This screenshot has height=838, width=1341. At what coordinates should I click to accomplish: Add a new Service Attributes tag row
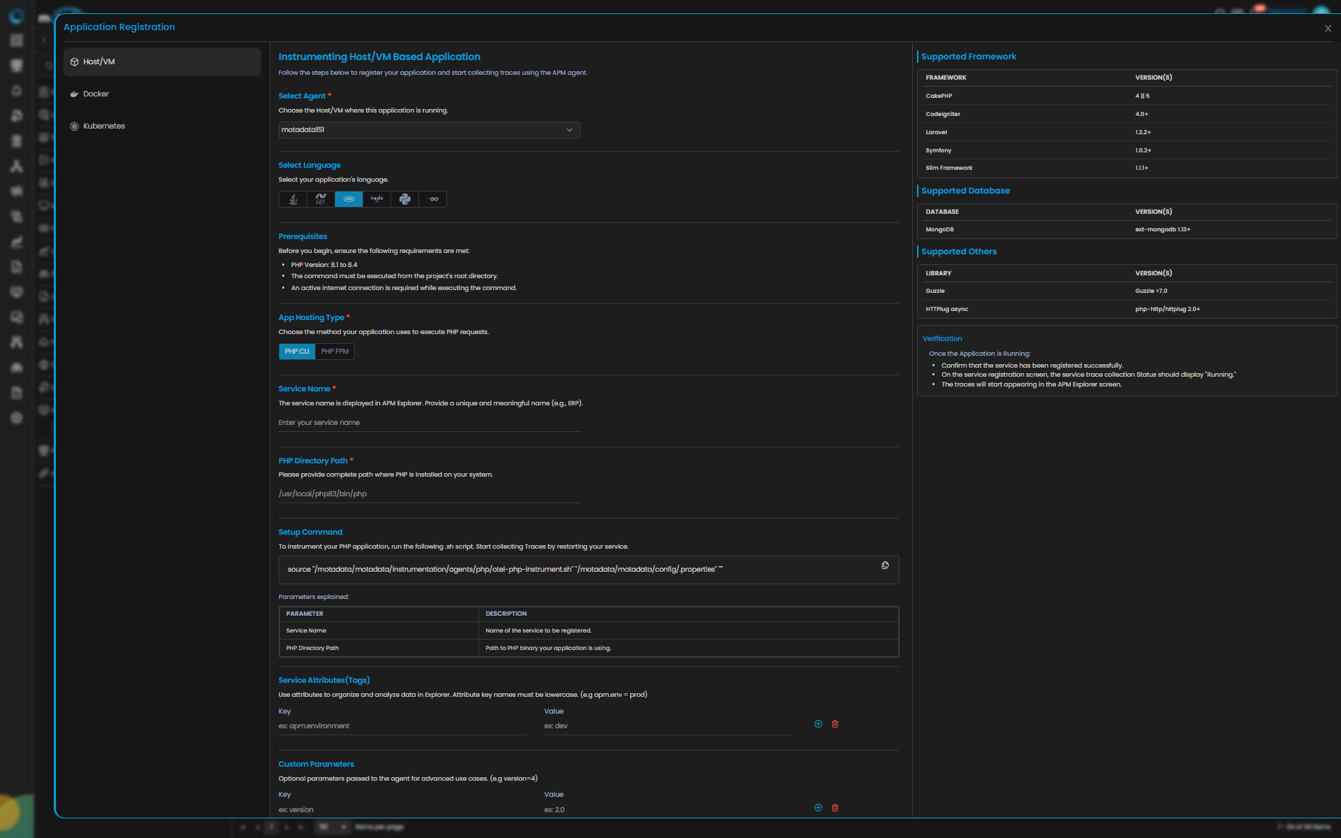point(818,724)
